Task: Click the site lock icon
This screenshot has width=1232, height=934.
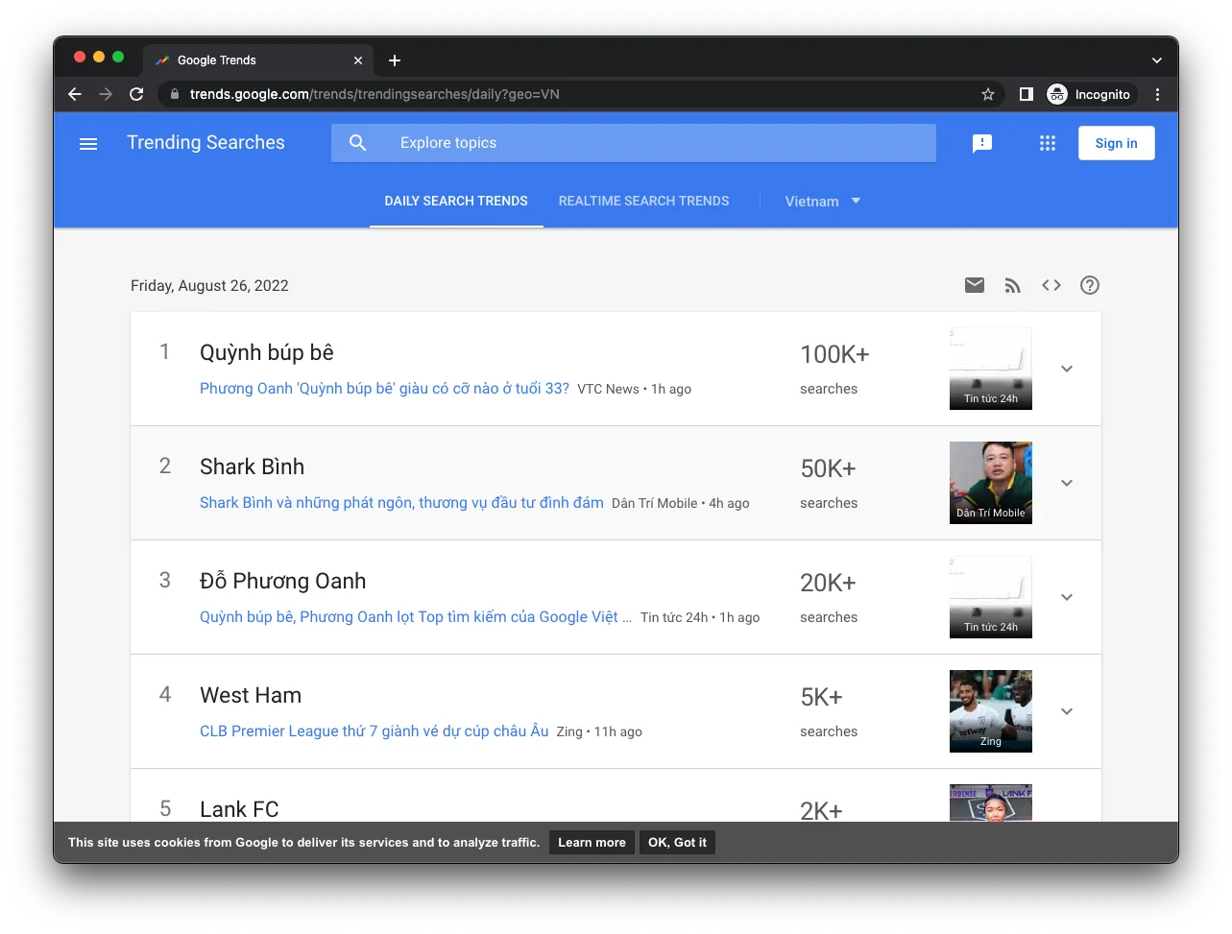Action: coord(174,94)
